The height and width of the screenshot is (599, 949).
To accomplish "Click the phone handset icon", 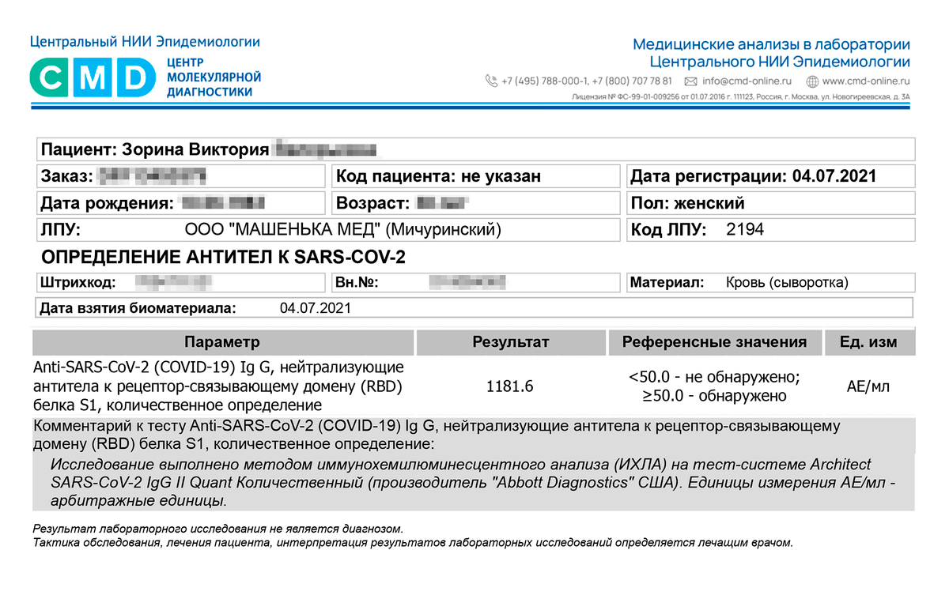I will click(491, 81).
